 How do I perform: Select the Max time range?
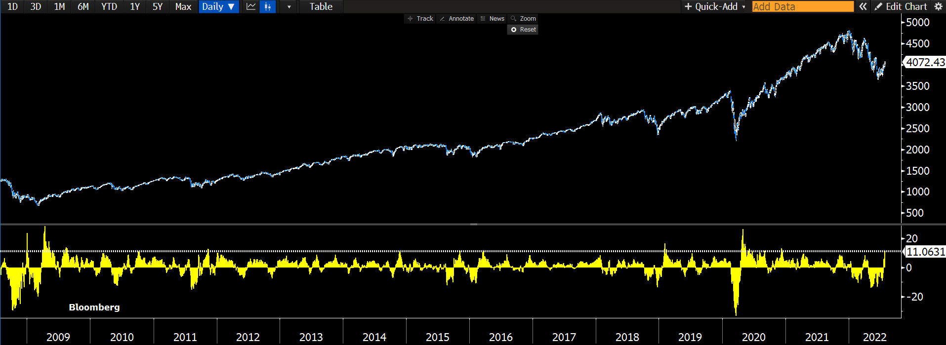pos(183,6)
